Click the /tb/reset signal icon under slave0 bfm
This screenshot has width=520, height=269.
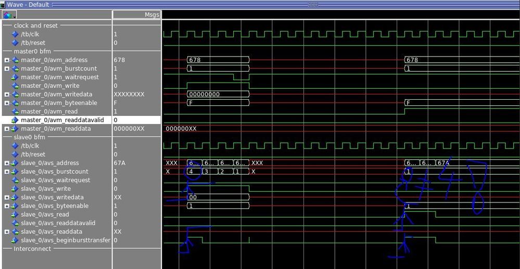(15, 154)
